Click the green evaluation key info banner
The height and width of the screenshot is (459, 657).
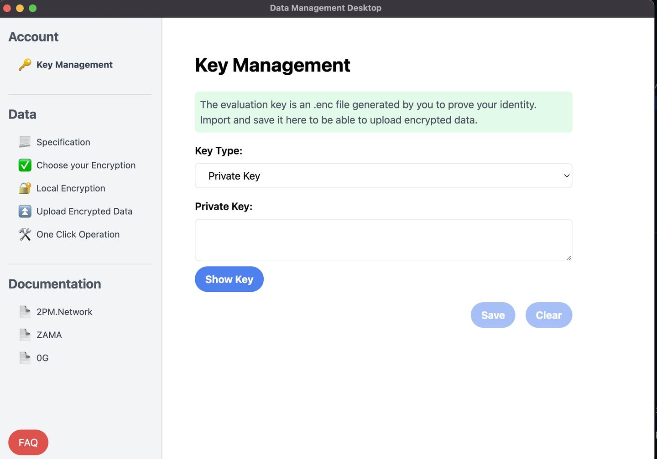pyautogui.click(x=383, y=112)
